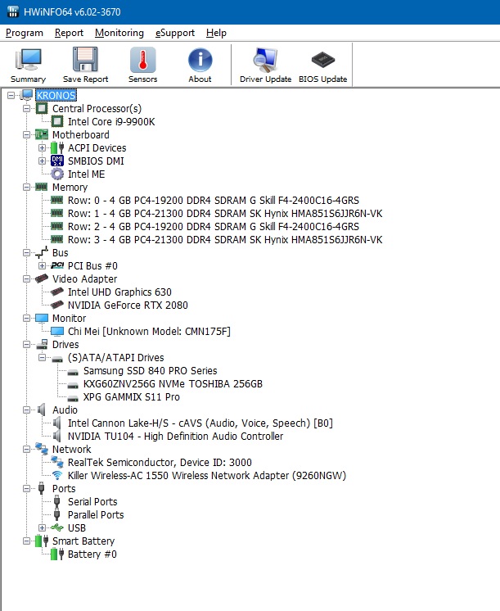Collapse the (S)ATA/ATAPI Drives branch
The height and width of the screenshot is (611, 500).
coord(42,357)
